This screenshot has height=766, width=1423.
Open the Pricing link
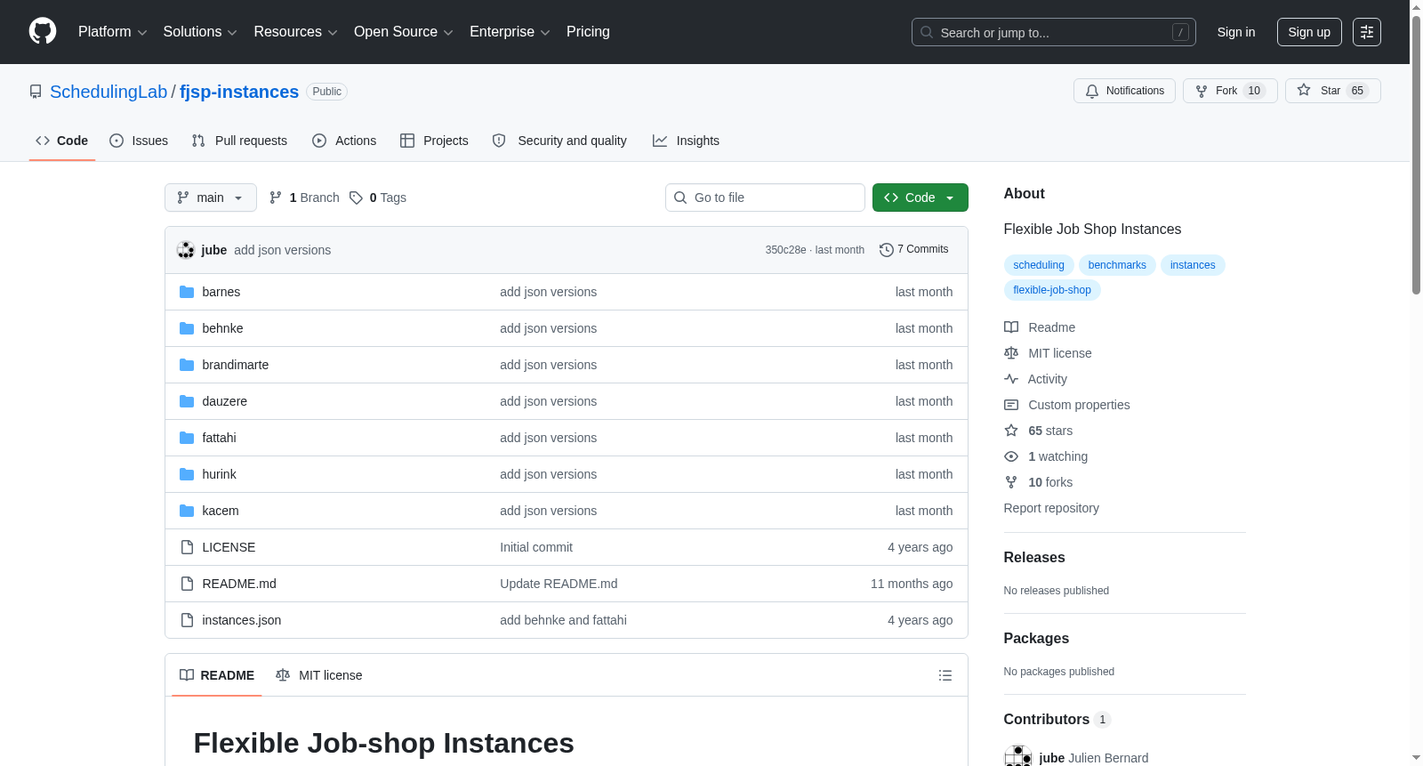[588, 32]
